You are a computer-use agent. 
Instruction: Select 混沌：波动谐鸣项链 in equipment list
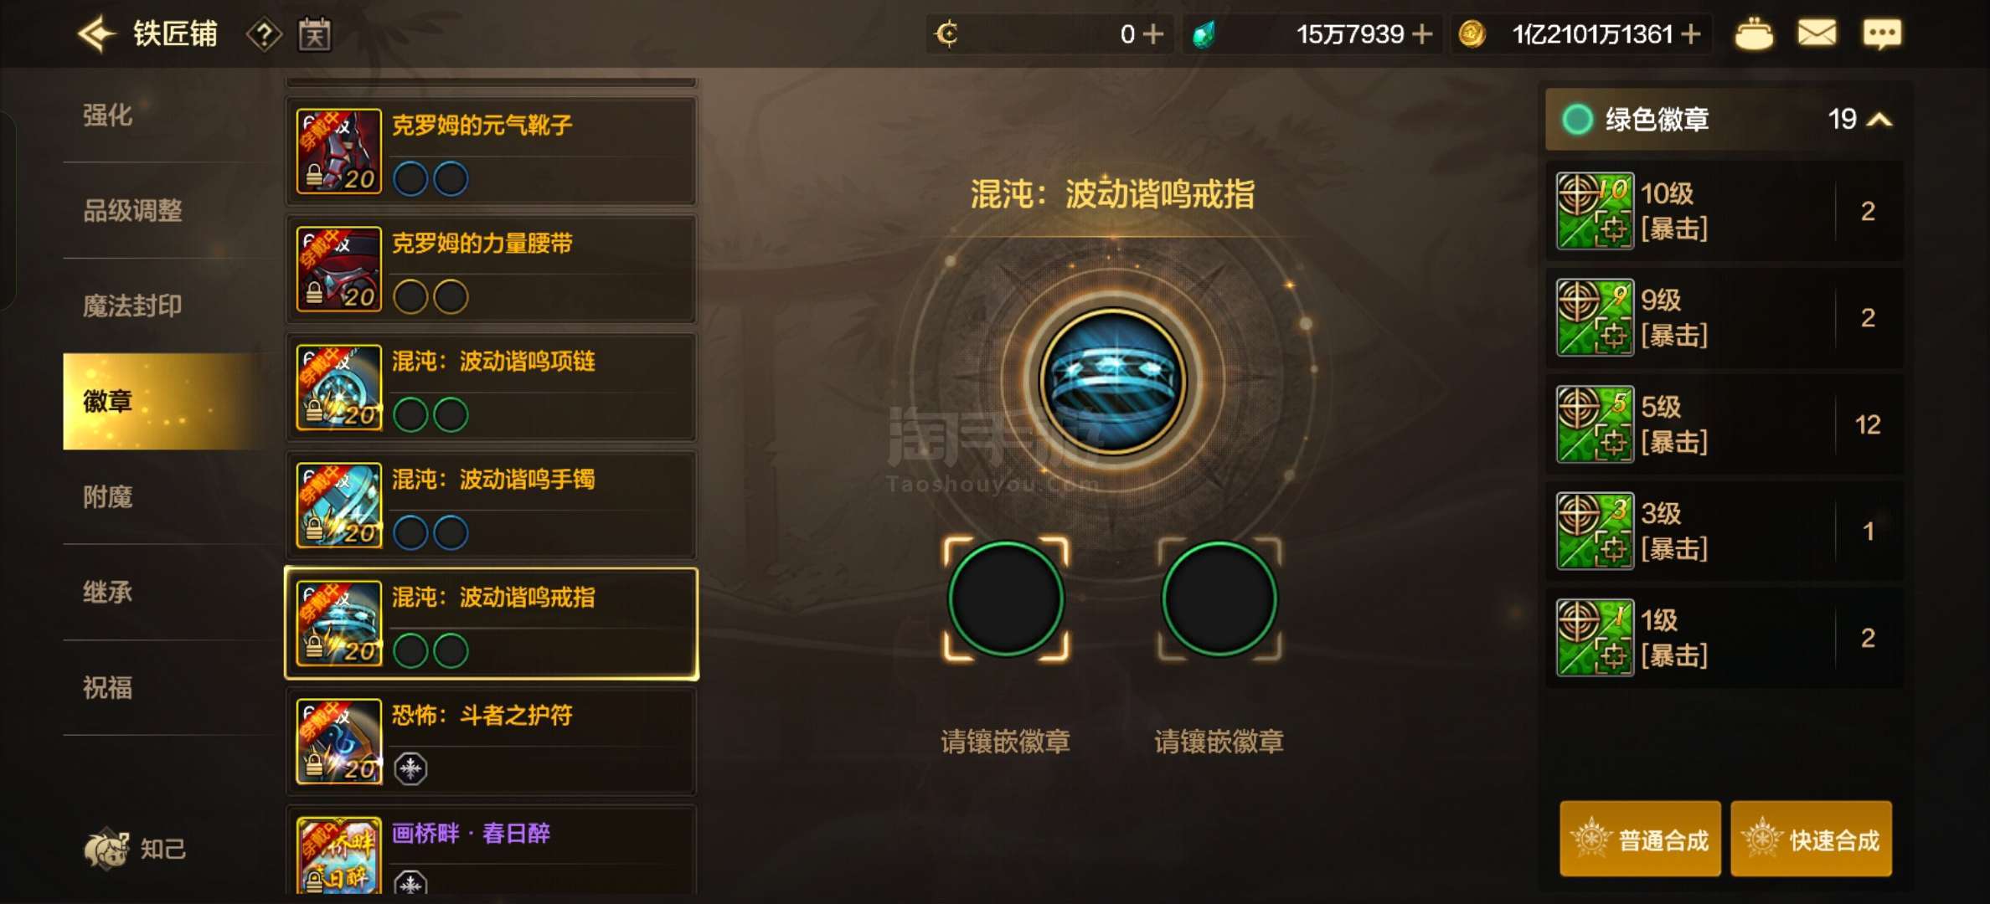point(492,388)
